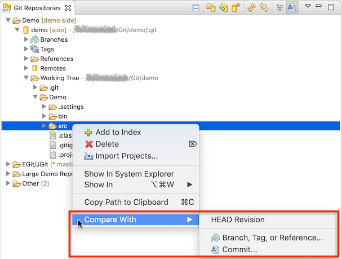Viewport: 342px width, 259px height.
Task: Select HEAD Revision in submenu
Action: [x=268, y=220]
